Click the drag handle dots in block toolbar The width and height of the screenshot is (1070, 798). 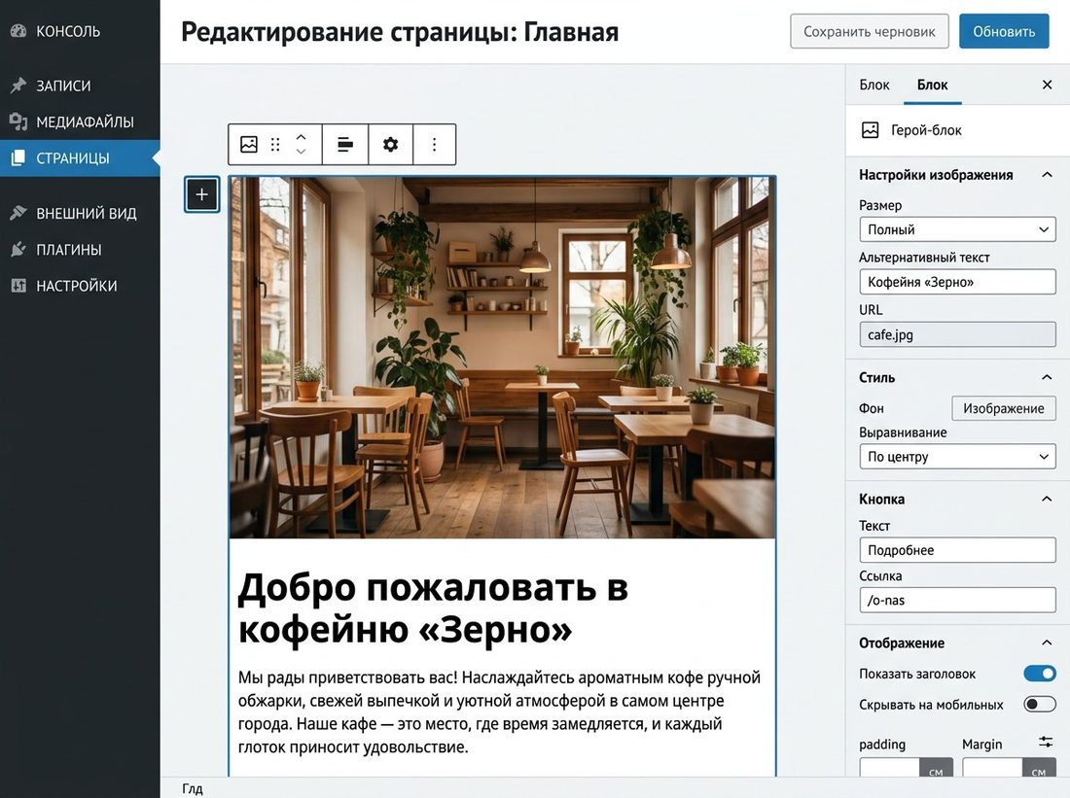(x=275, y=144)
